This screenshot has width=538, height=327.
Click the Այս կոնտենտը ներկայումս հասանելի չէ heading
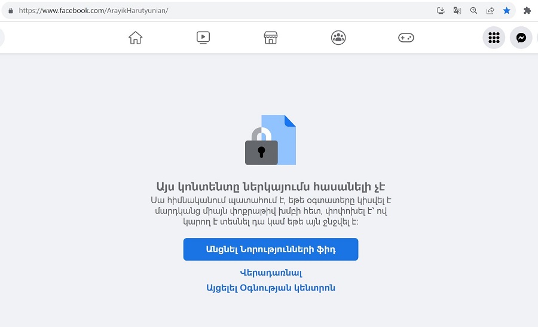coord(271,187)
